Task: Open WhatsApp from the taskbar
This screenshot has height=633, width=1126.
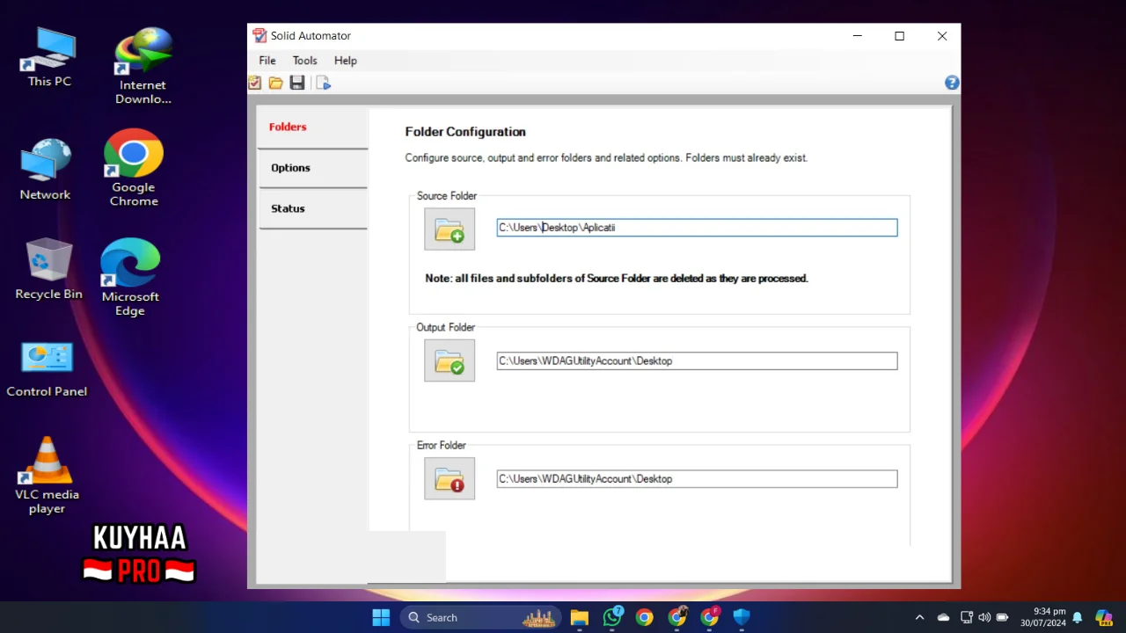Action: tap(612, 617)
